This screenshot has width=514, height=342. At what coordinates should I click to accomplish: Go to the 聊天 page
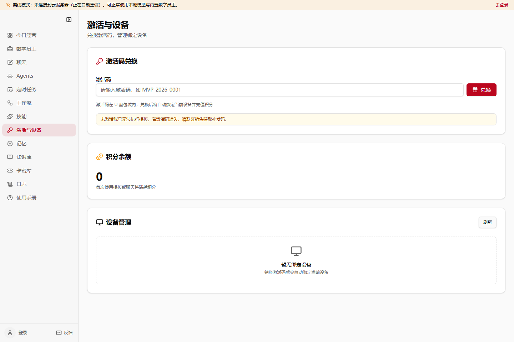point(39,62)
